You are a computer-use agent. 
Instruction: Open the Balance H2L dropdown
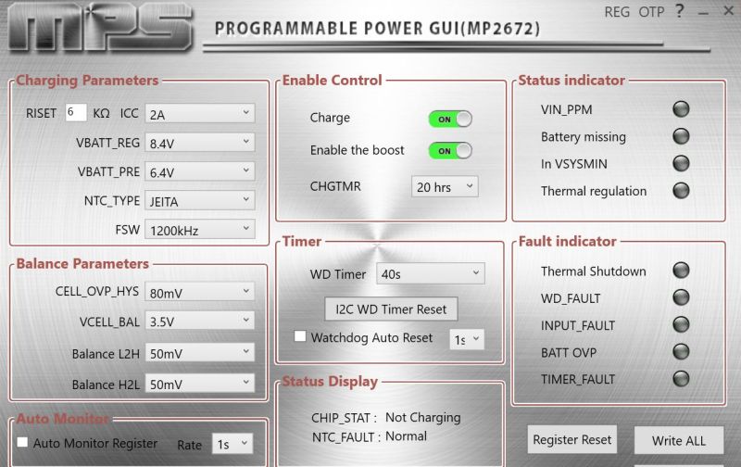click(199, 384)
